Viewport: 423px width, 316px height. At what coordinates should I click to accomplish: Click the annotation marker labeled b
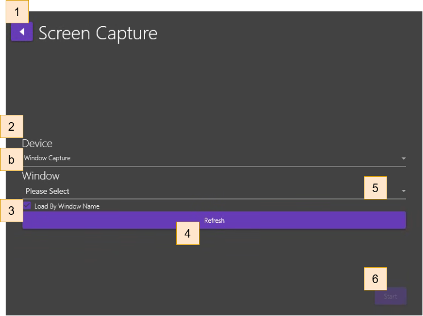click(x=11, y=160)
